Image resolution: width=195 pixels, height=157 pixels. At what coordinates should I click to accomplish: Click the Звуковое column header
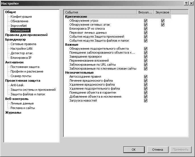click(162, 13)
